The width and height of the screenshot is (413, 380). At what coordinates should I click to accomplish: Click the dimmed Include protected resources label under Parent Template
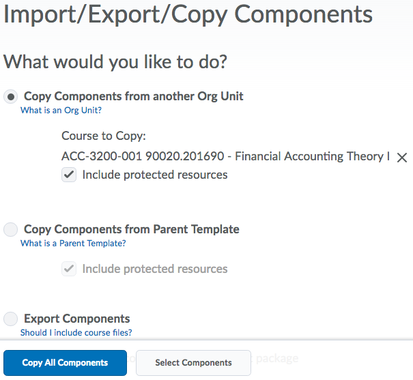coord(155,269)
